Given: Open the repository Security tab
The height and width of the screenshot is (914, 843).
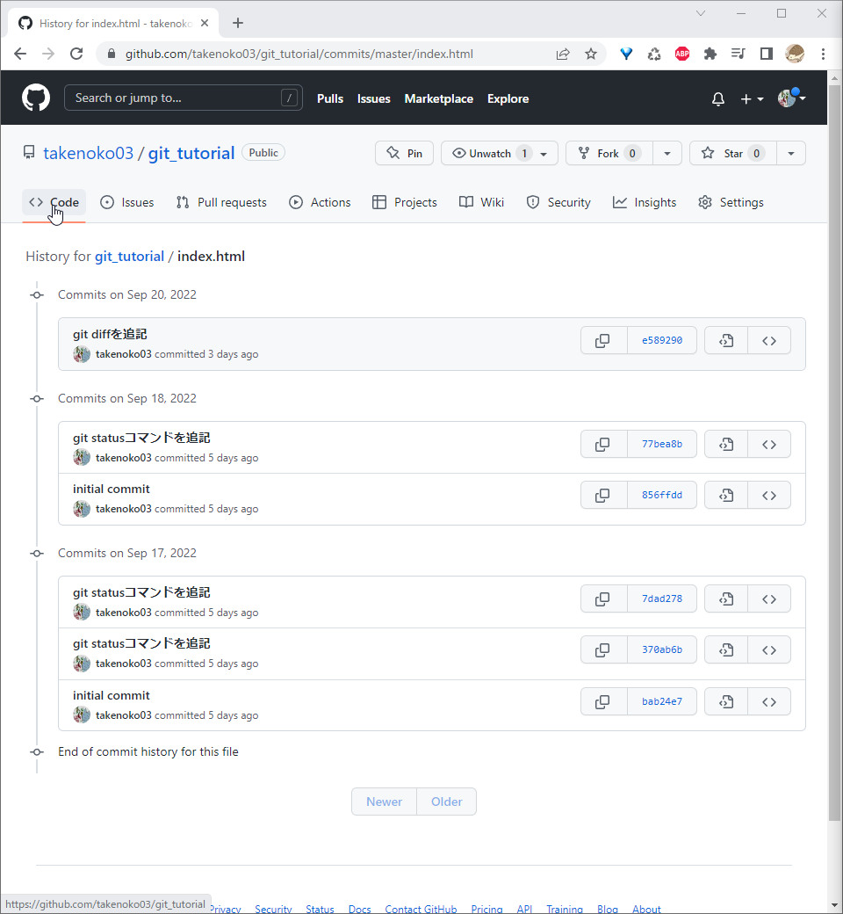Looking at the screenshot, I should tap(558, 202).
